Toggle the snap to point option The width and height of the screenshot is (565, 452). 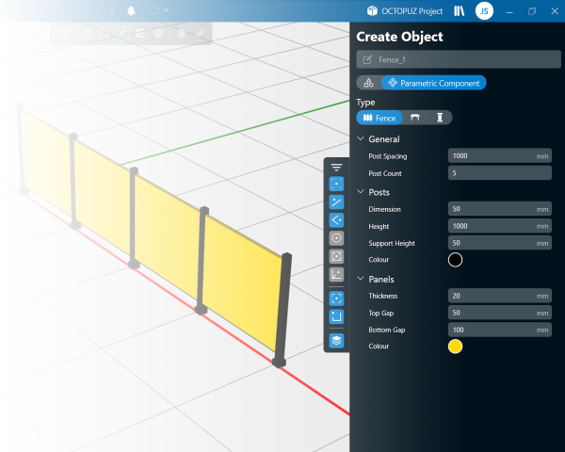coord(336,184)
